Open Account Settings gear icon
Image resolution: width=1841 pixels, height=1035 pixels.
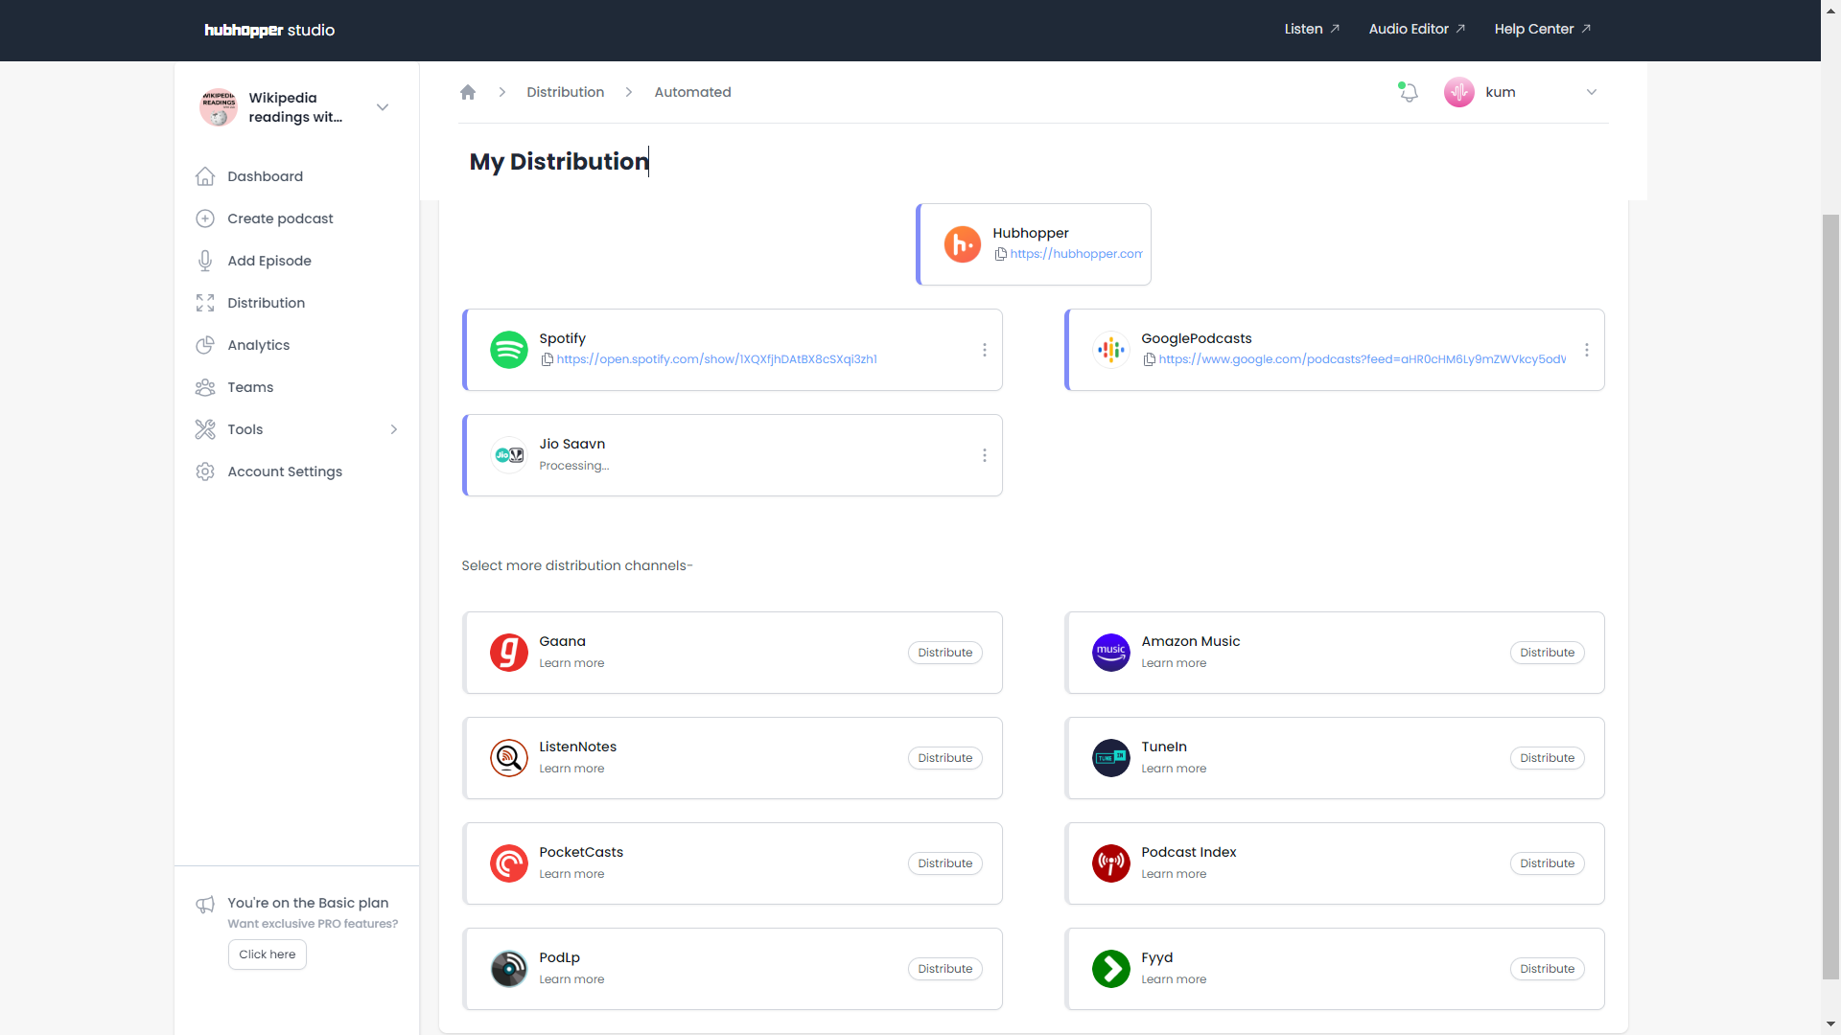205,471
